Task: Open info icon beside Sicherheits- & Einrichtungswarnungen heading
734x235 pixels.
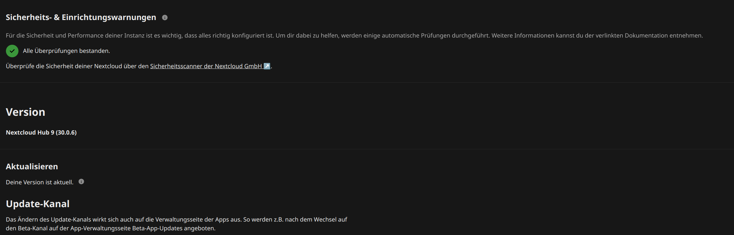Action: [165, 18]
